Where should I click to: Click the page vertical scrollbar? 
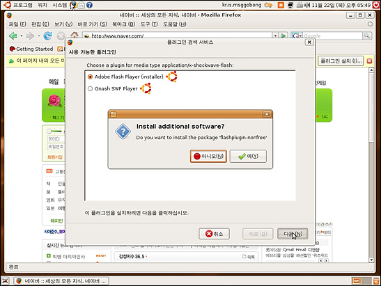click(x=371, y=165)
